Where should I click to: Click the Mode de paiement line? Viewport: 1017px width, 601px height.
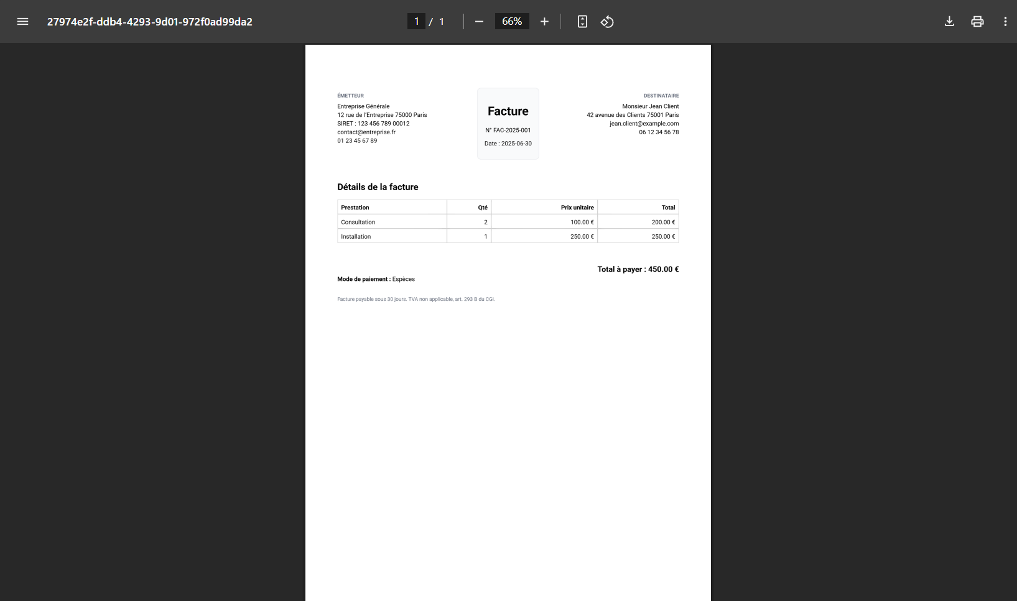coord(376,280)
